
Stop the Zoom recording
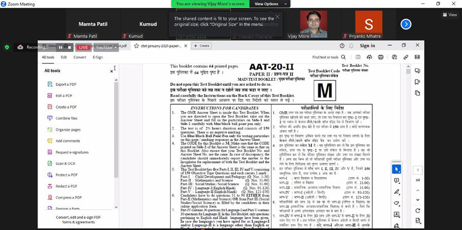pos(70,47)
